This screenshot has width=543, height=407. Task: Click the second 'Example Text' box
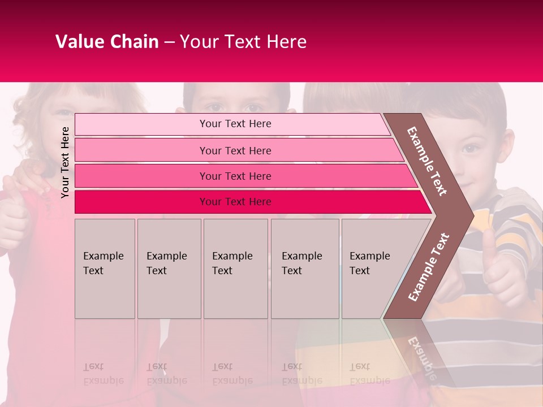tap(169, 269)
